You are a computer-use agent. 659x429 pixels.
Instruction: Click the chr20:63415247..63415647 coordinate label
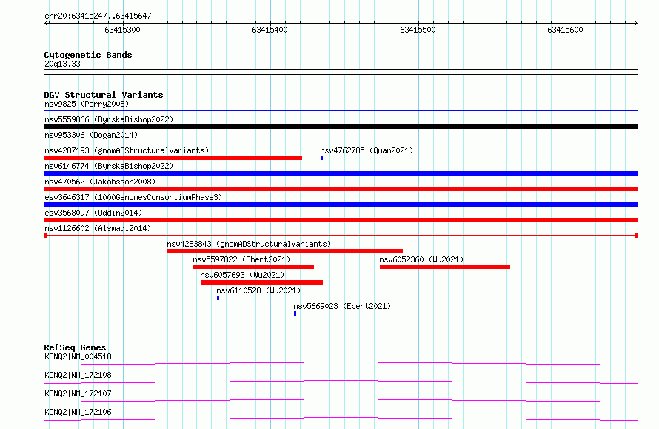click(x=98, y=16)
